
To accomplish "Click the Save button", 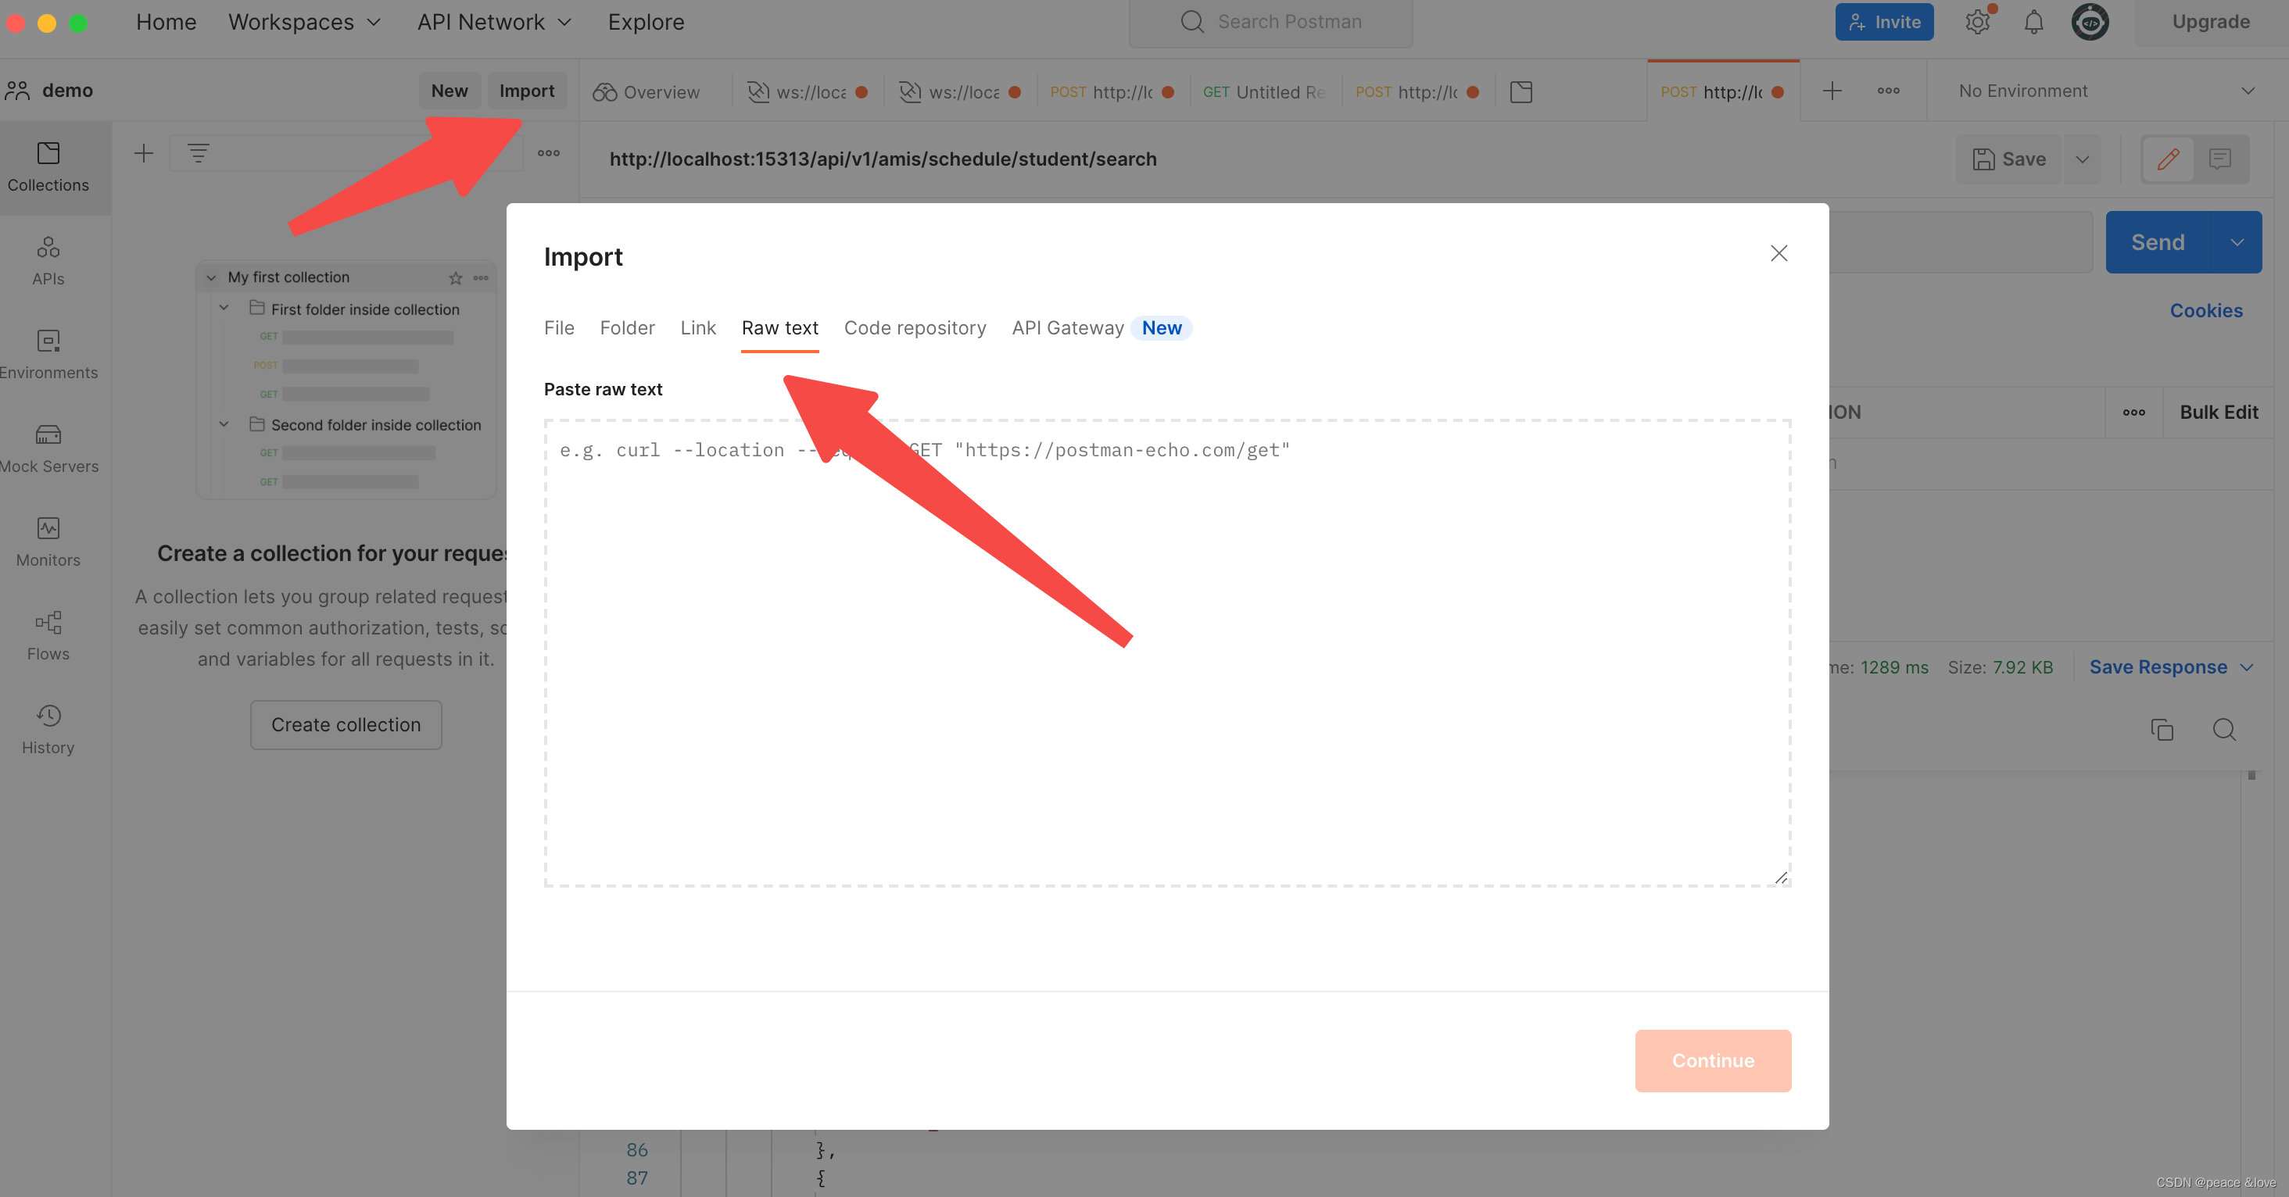I will pos(2009,159).
